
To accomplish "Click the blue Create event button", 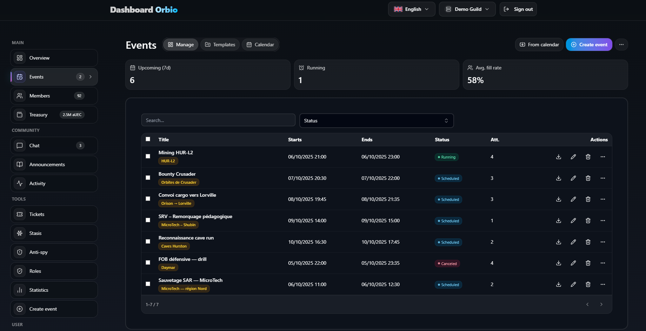I will click(x=589, y=45).
